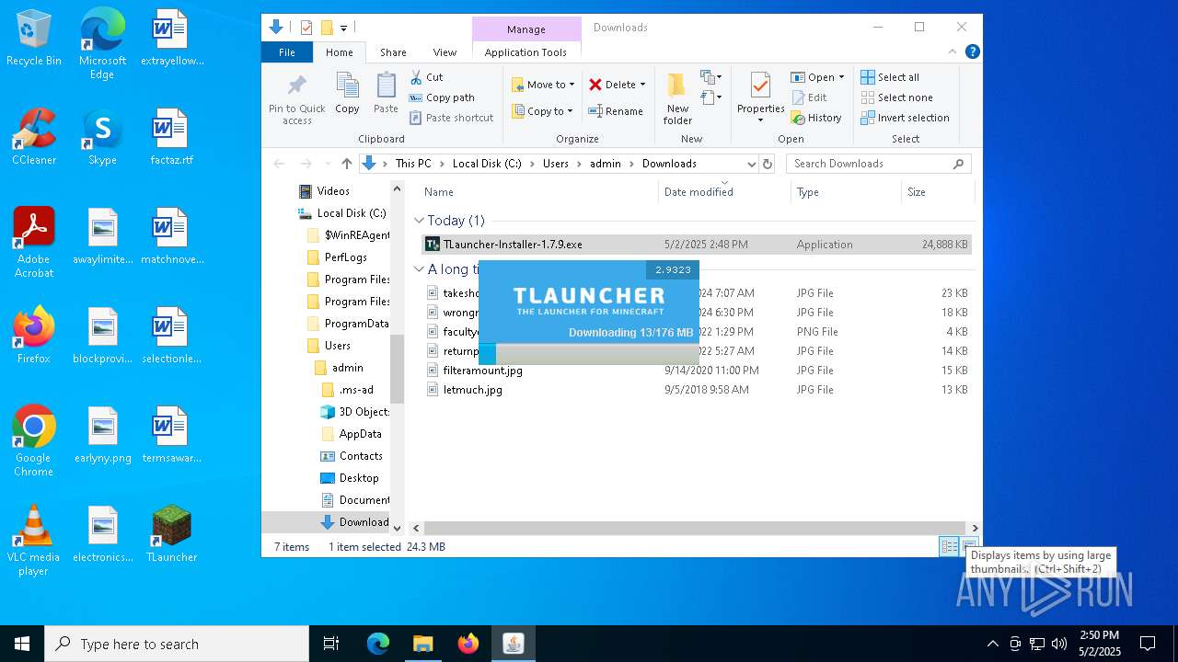This screenshot has height=662, width=1178.
Task: Select Desktop in navigation tree
Action: coord(358,478)
